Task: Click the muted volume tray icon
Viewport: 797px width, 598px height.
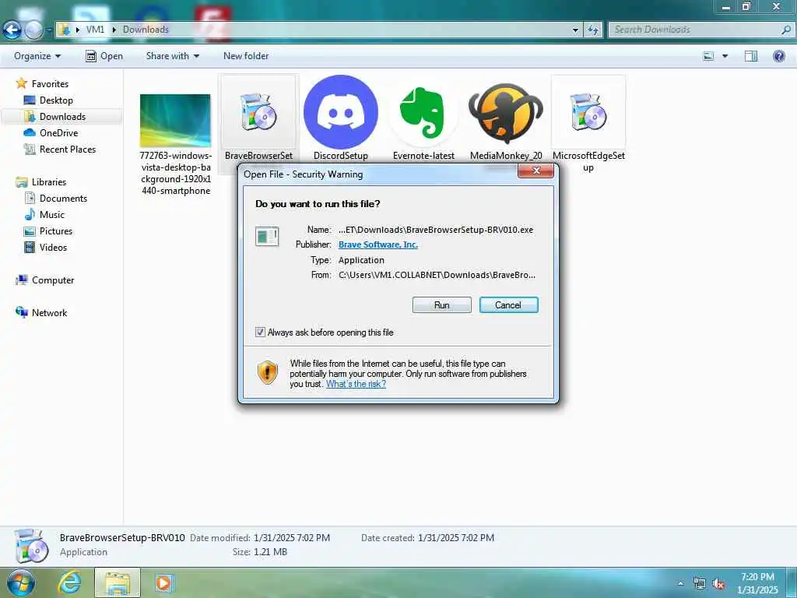Action: click(x=718, y=583)
